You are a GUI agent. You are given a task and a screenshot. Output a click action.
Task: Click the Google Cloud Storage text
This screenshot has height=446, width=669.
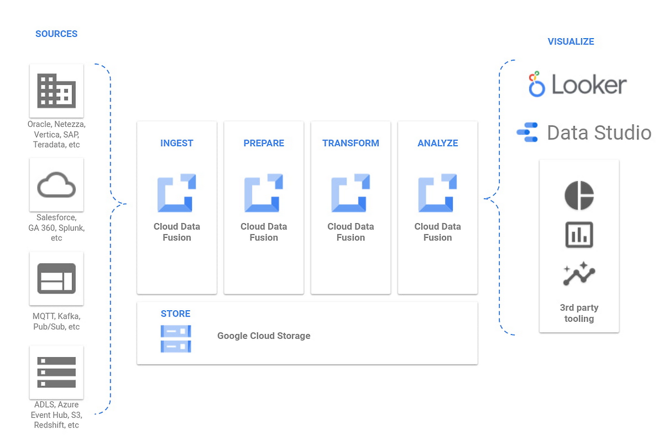point(264,336)
